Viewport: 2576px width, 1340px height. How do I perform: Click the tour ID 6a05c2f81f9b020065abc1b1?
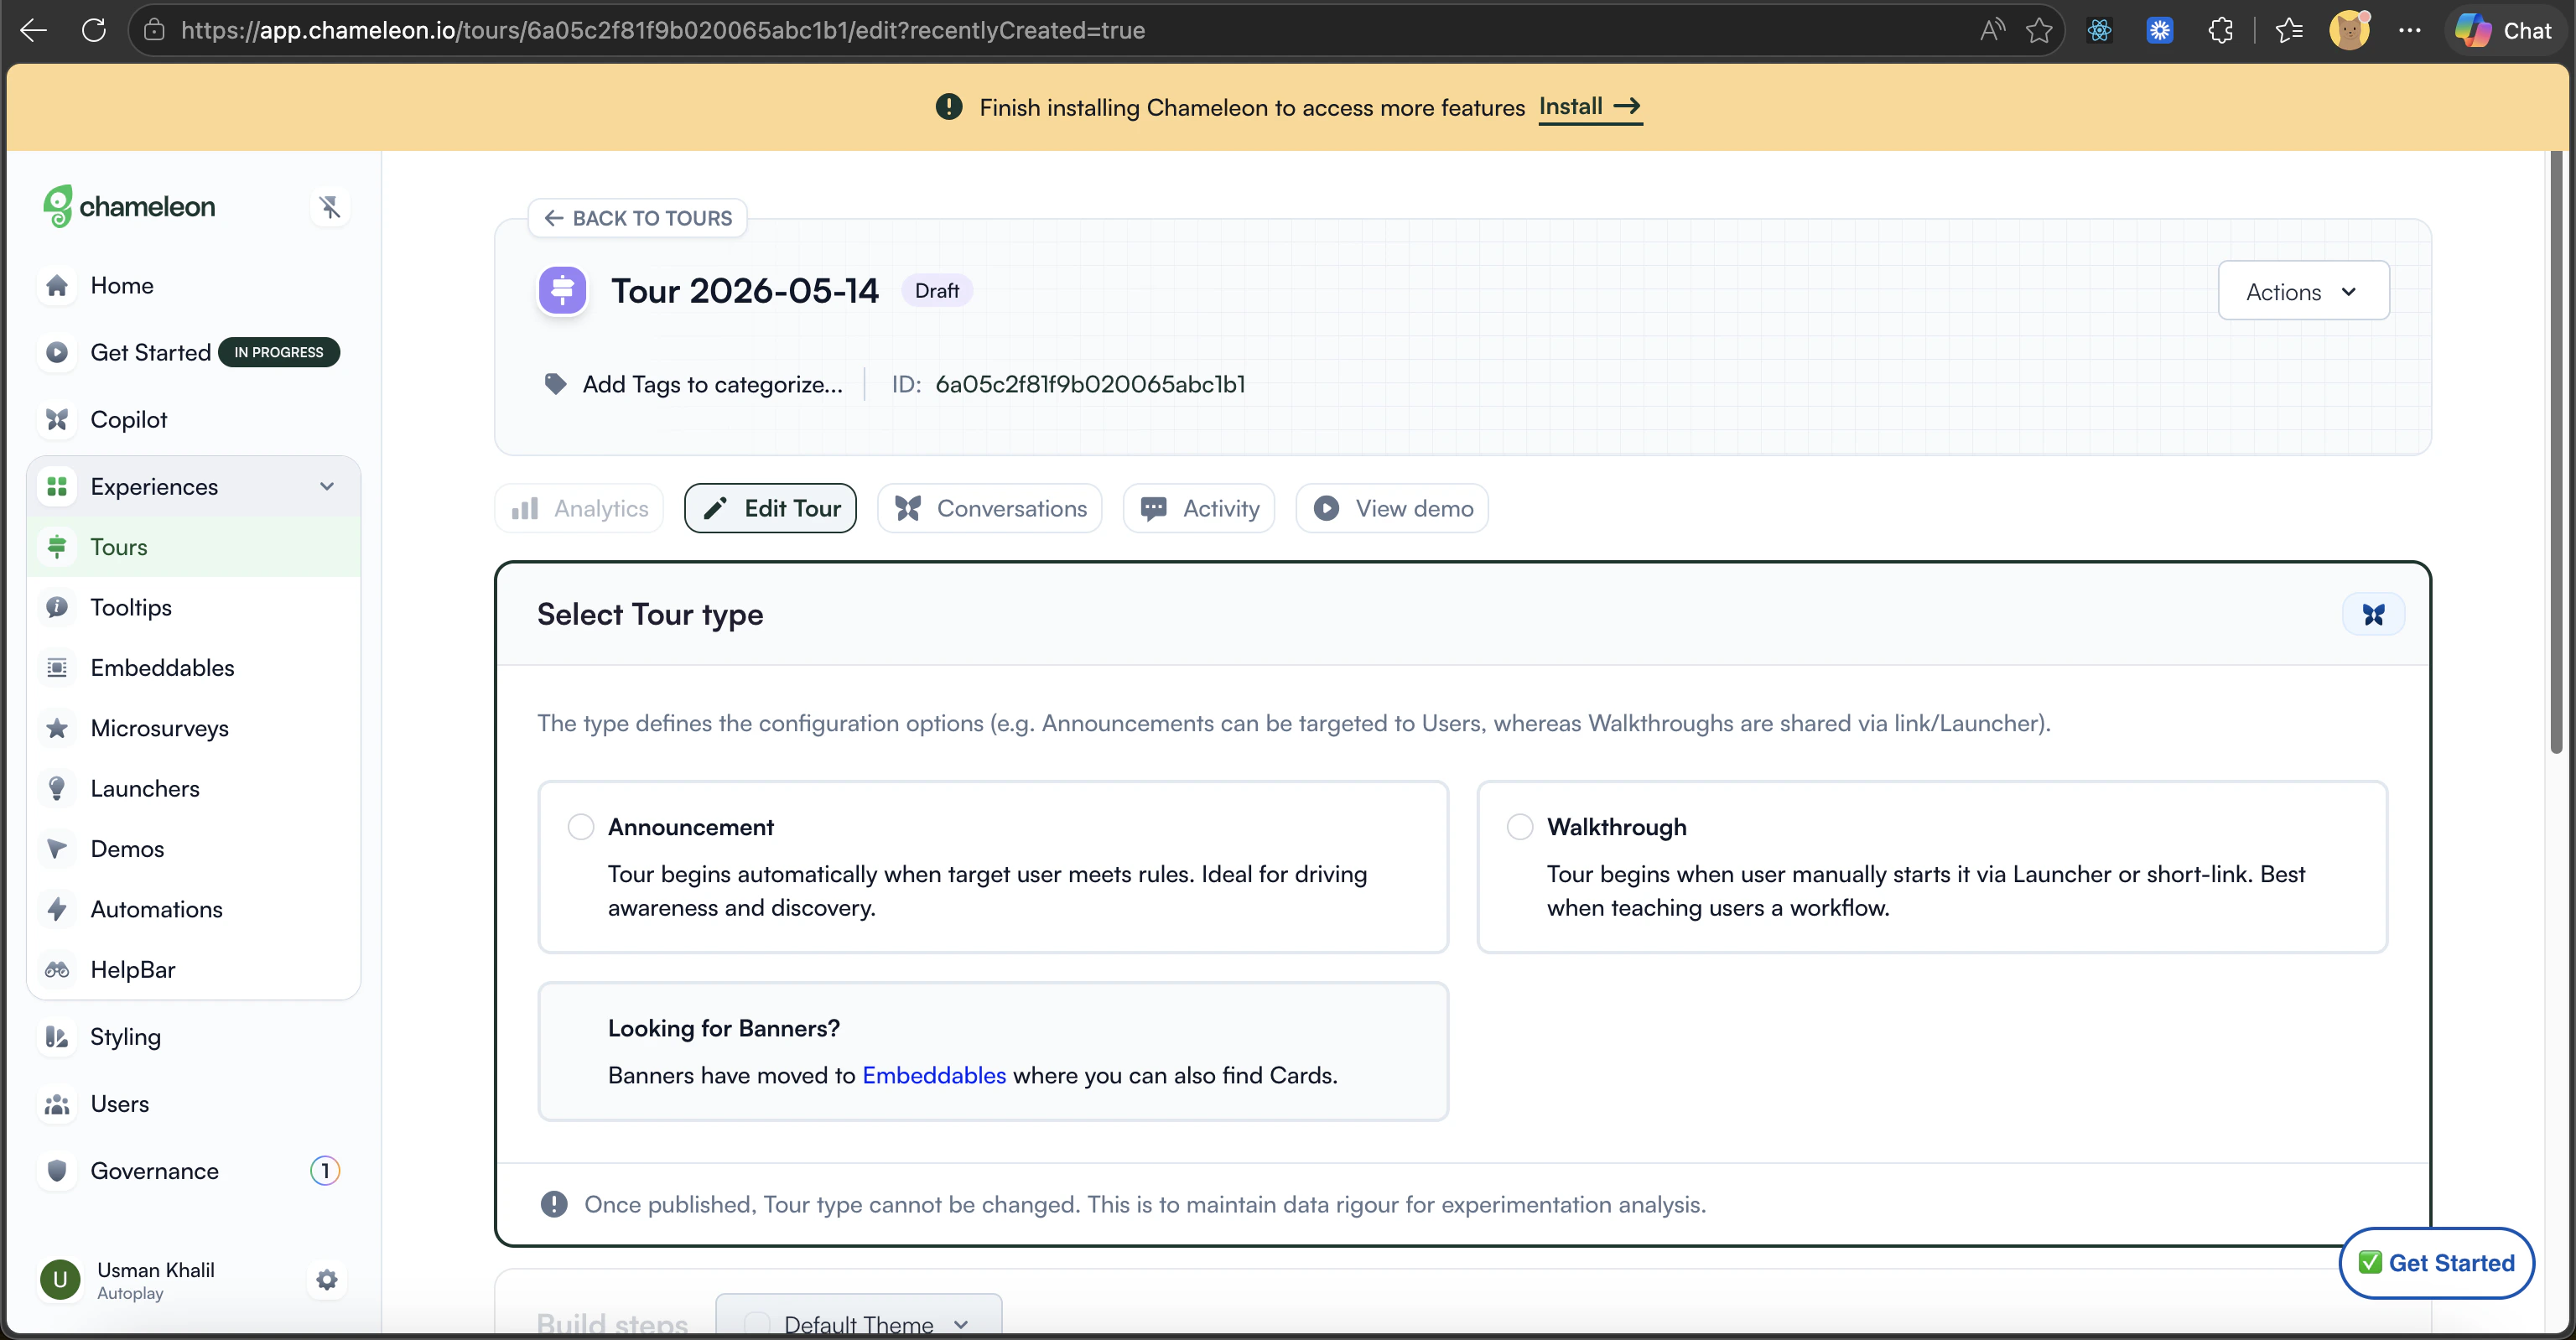[1090, 384]
